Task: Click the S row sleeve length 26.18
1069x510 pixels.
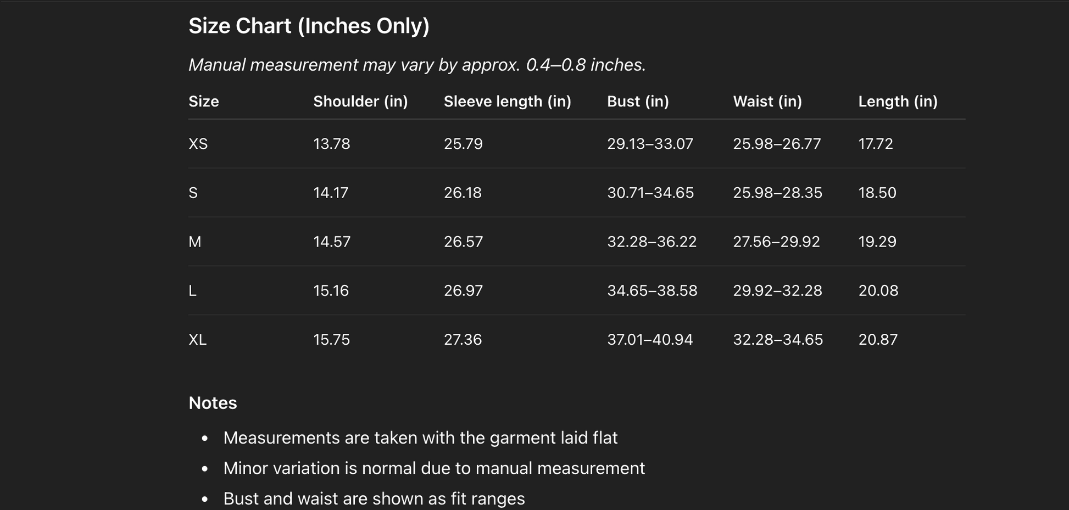Action: coord(463,193)
